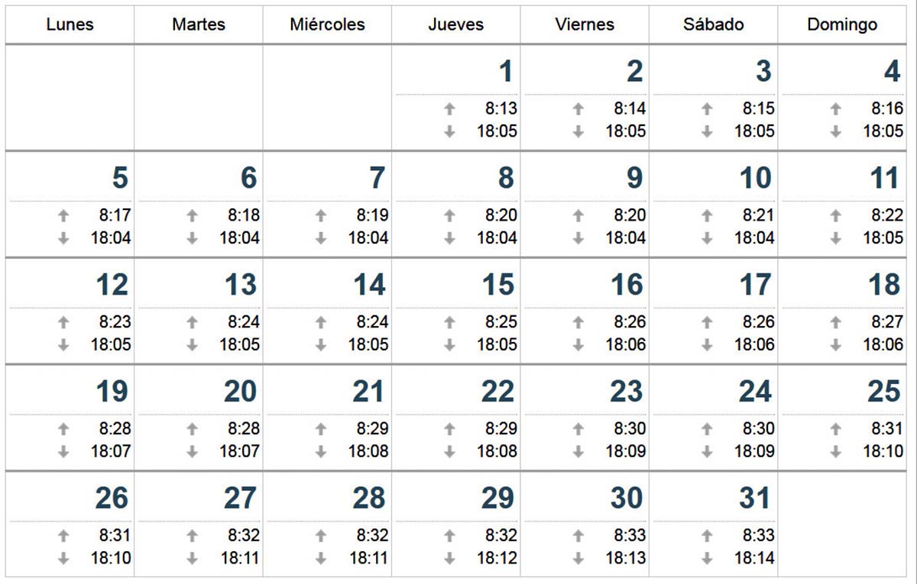
Task: Click the 18:06 sunset time on day 18
Action: coord(883,345)
